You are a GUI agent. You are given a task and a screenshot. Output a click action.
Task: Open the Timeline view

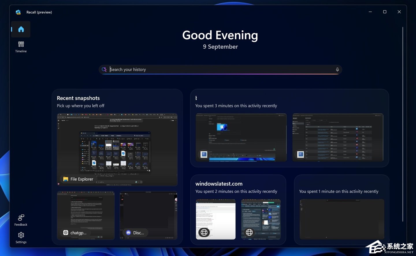(x=21, y=47)
